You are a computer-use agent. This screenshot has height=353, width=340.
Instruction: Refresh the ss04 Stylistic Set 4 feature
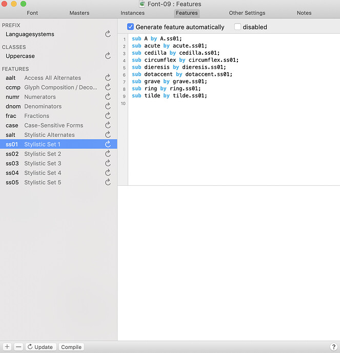(x=108, y=173)
